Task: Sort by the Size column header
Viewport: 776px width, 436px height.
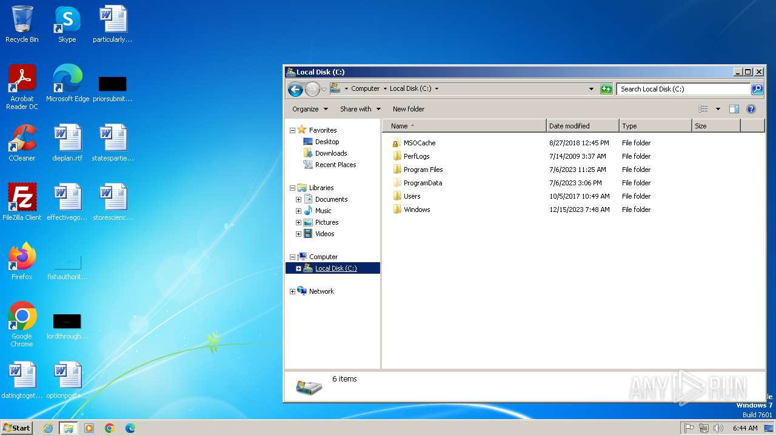Action: click(x=716, y=126)
